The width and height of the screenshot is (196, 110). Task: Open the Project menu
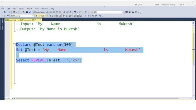point(29,9)
